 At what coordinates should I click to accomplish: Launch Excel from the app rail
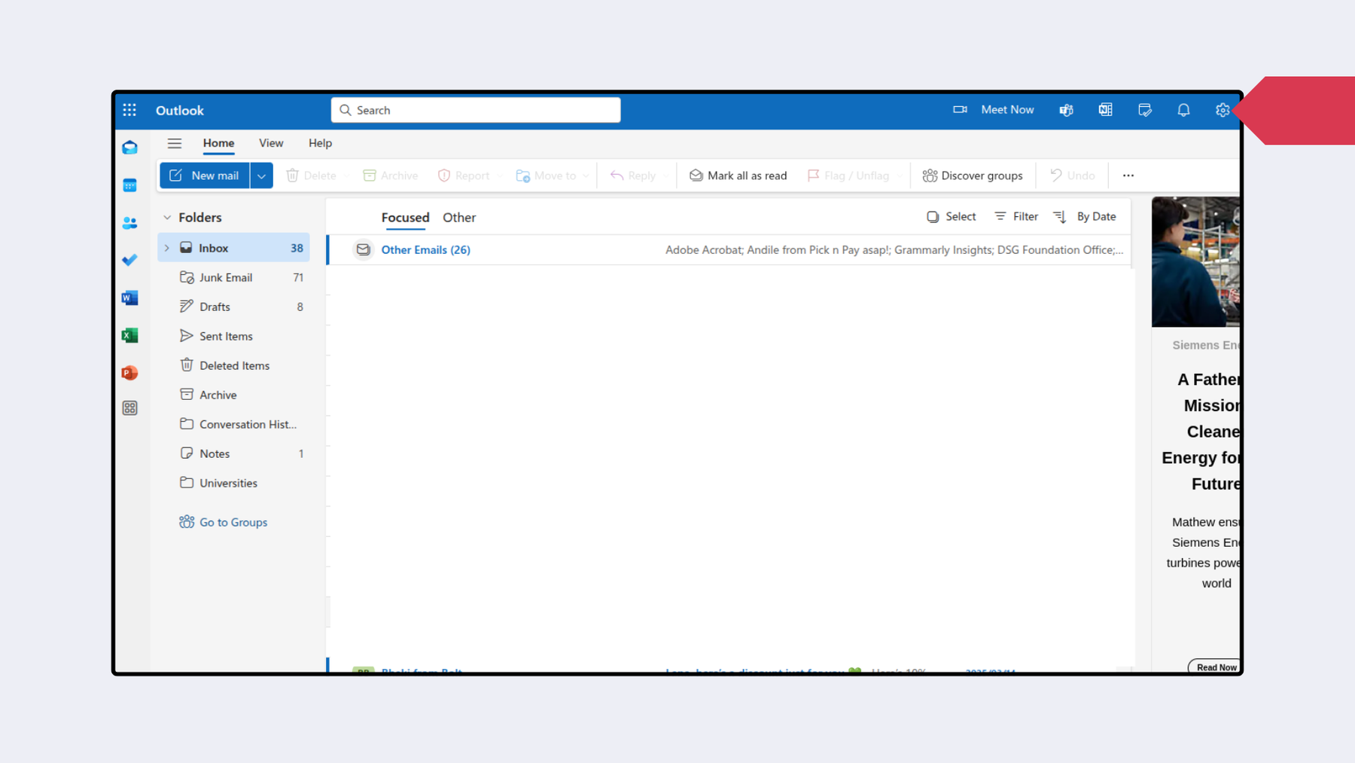point(129,335)
